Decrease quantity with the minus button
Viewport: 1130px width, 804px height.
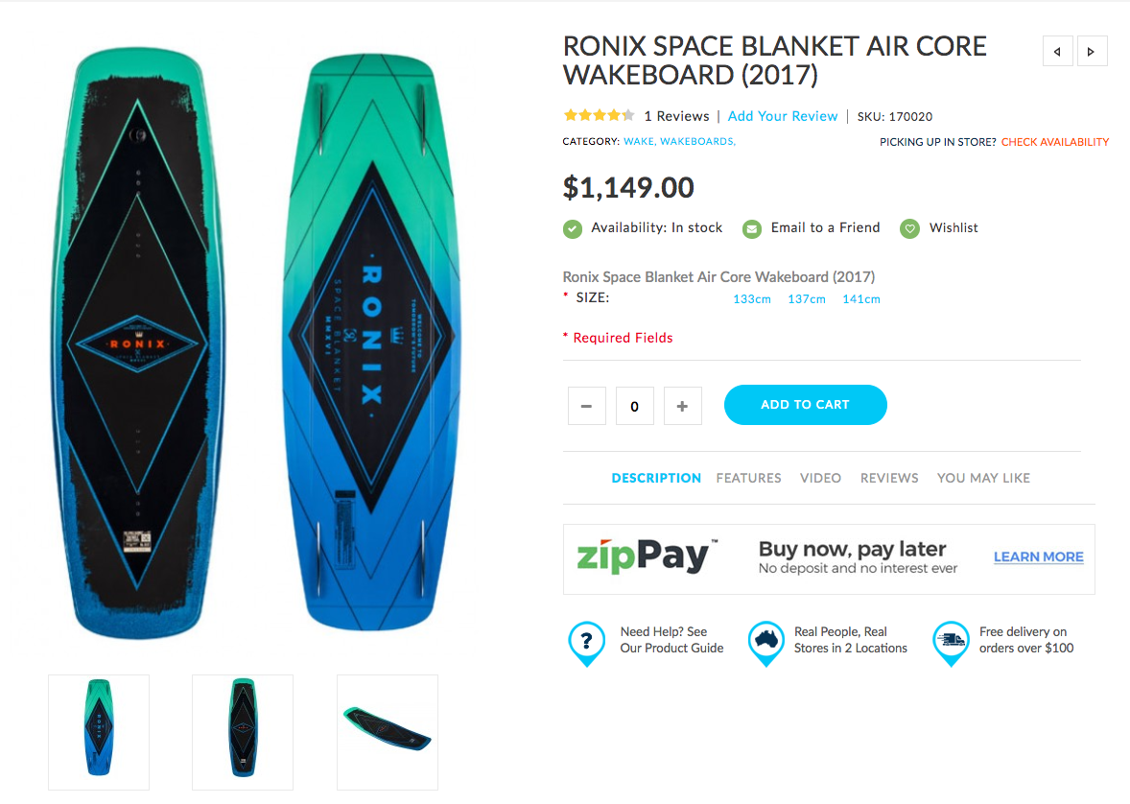click(587, 406)
